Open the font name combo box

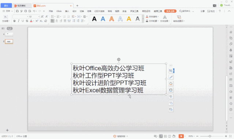click(20, 17)
